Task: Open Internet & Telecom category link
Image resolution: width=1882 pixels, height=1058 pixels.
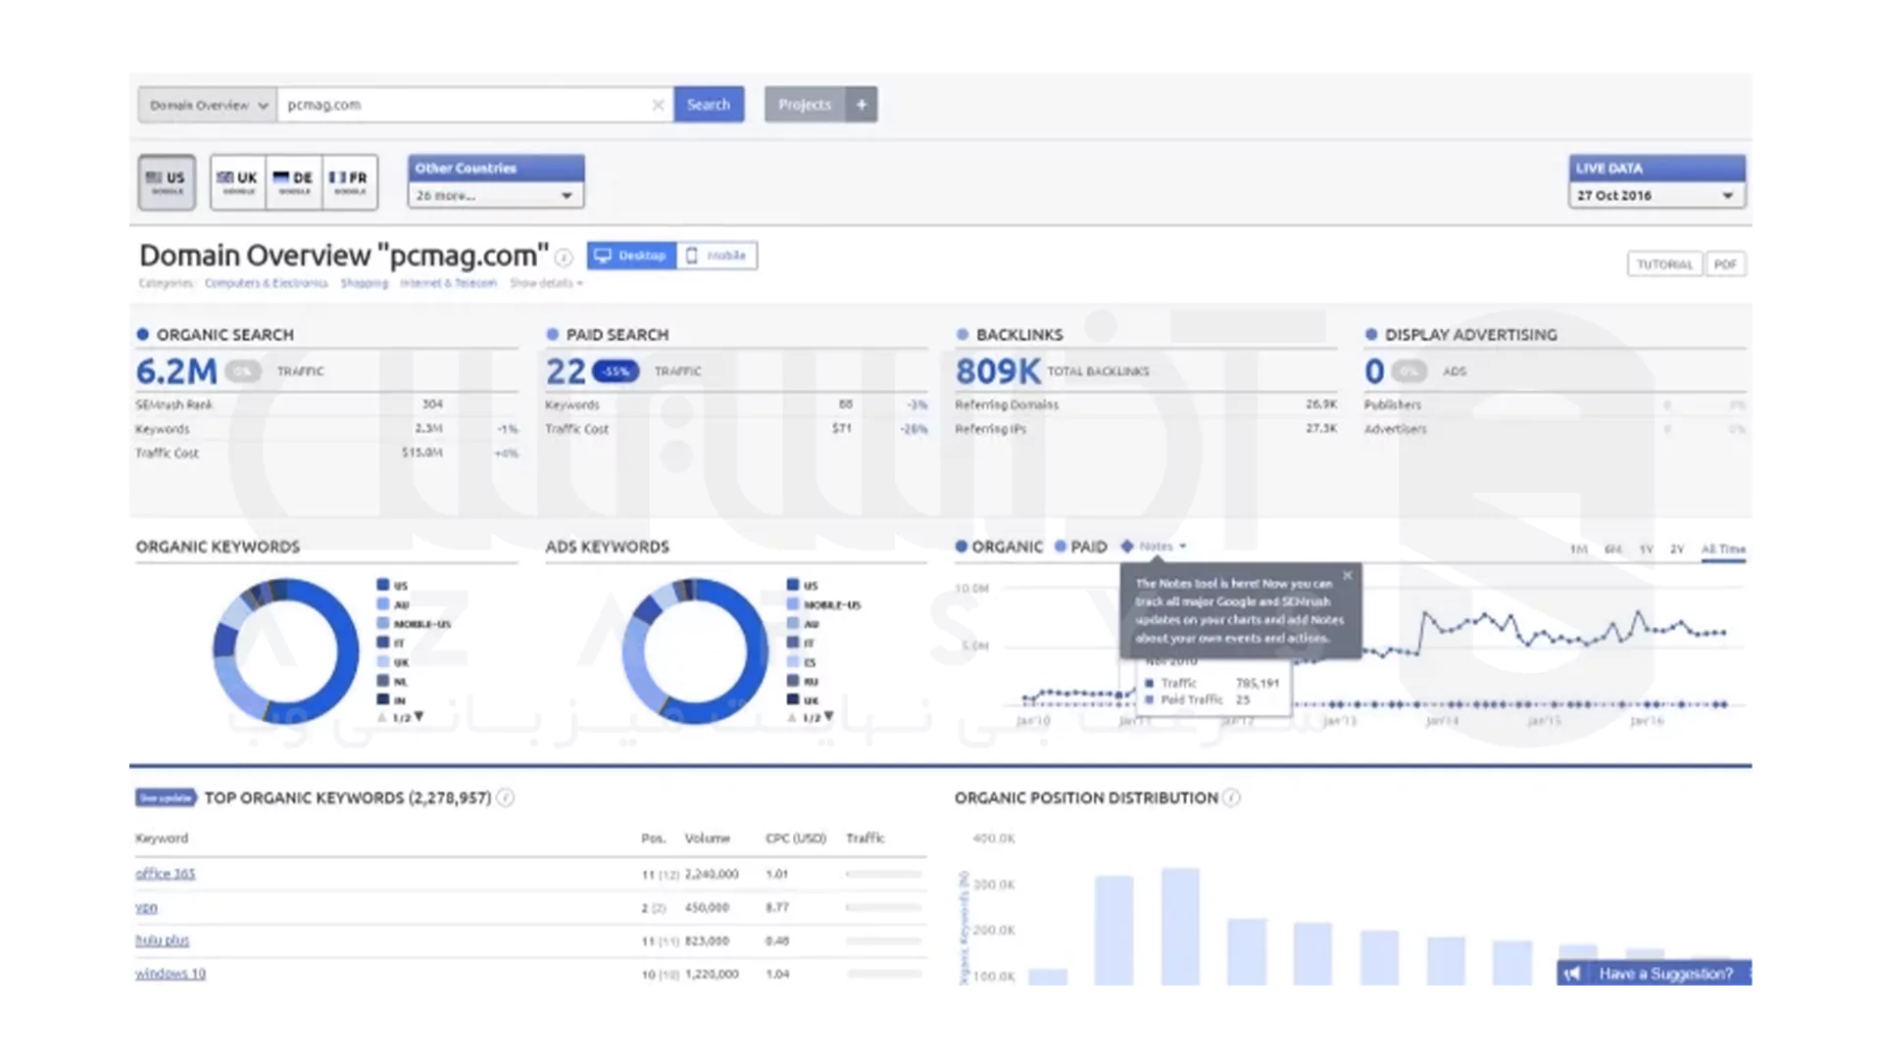Action: (x=448, y=283)
